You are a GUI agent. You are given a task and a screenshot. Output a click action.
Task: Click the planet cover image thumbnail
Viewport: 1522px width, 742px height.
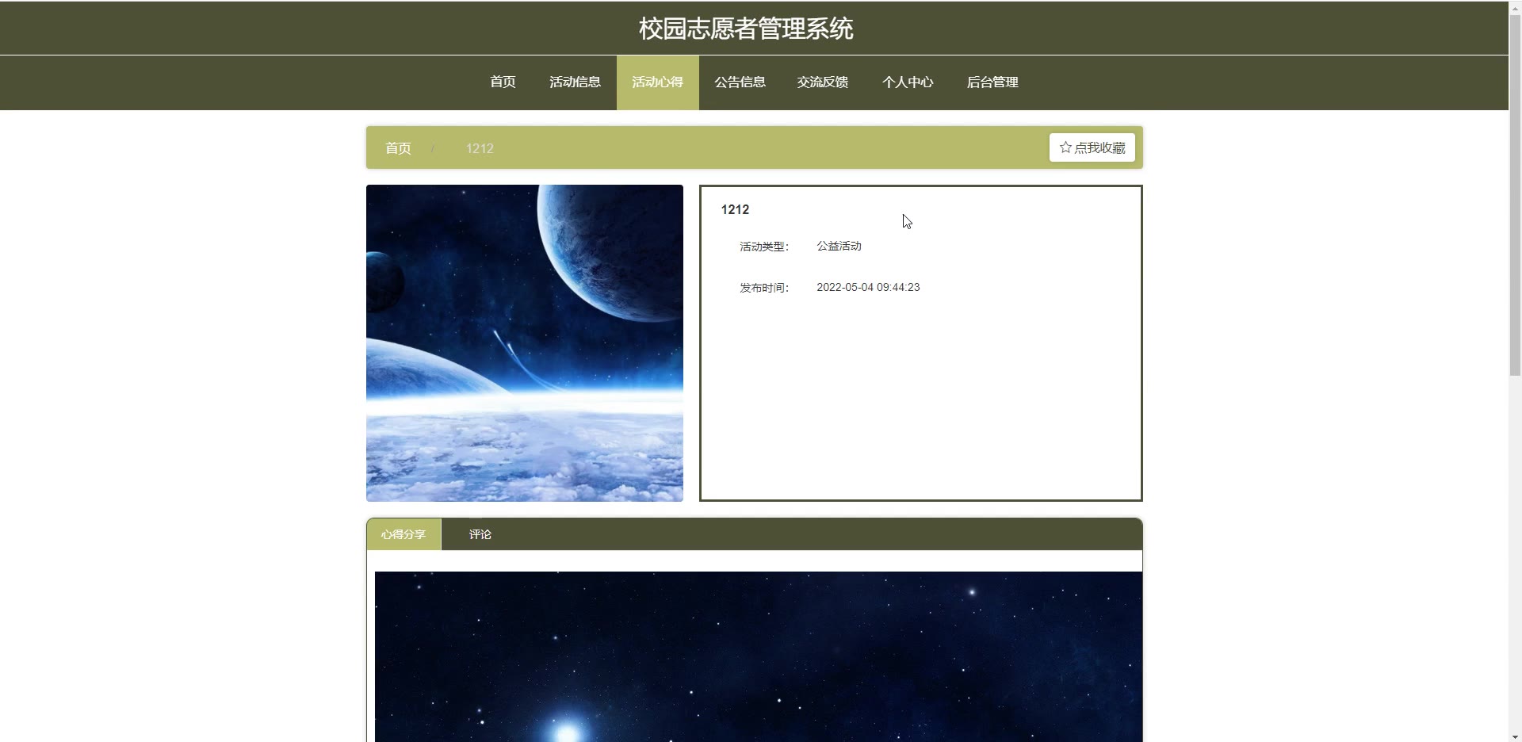pyautogui.click(x=525, y=343)
